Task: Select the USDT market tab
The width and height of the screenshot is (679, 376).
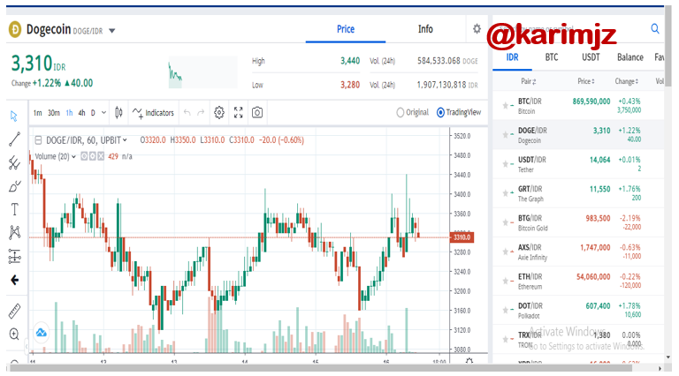Action: [x=591, y=57]
